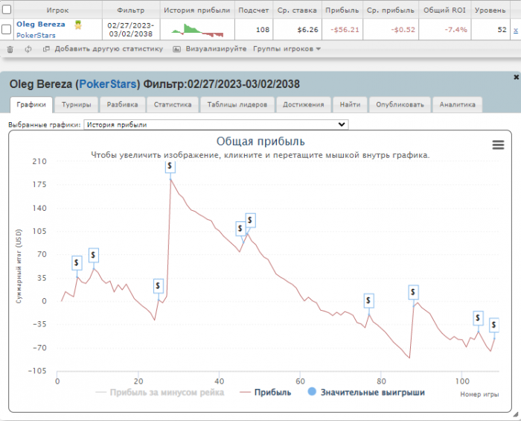Viewport: 521px width, 421px height.
Task: Click the dollar marker near game 77
Action: pyautogui.click(x=368, y=300)
